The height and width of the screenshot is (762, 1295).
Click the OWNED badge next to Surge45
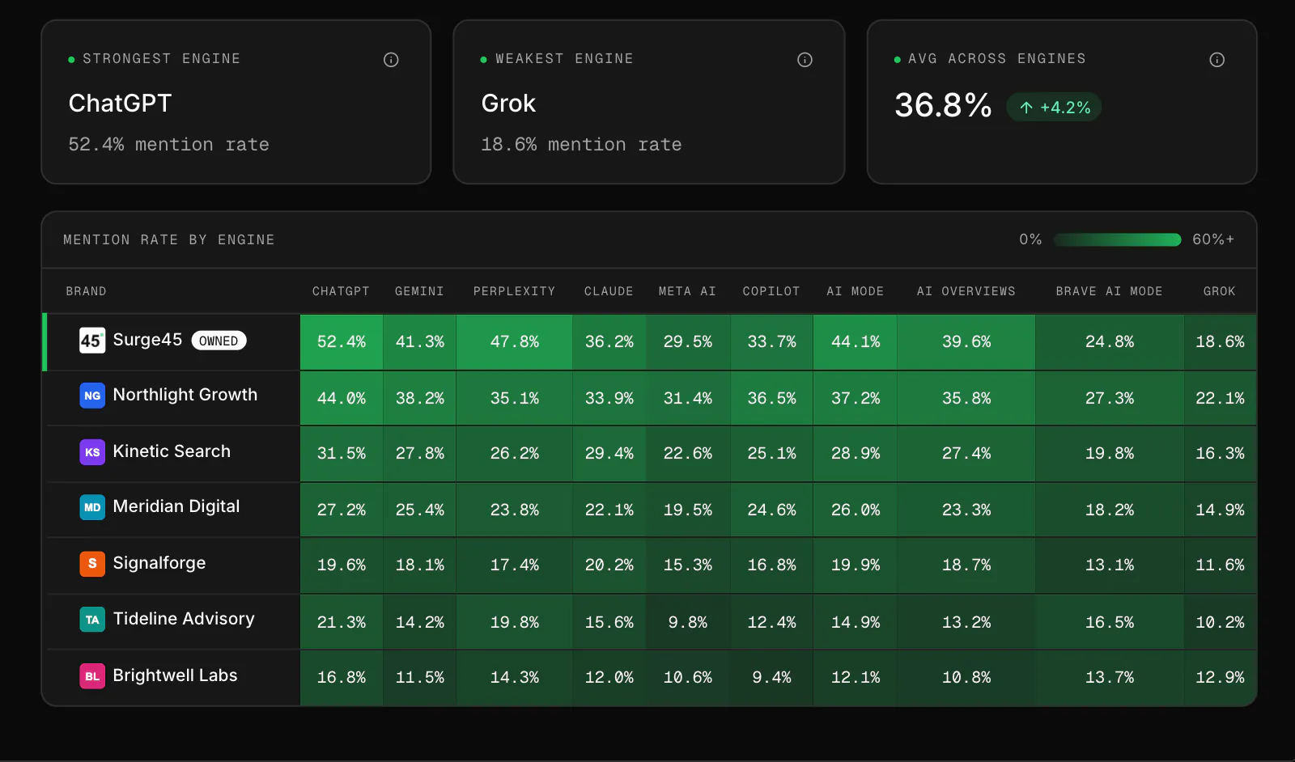click(219, 341)
